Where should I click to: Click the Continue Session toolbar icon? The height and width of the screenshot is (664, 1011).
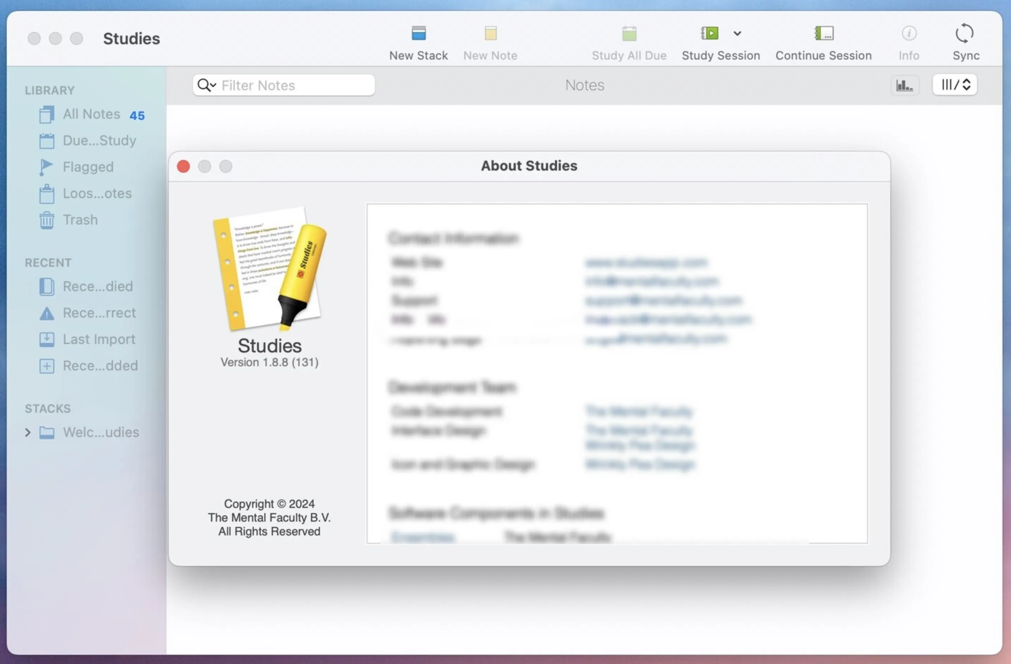824,33
